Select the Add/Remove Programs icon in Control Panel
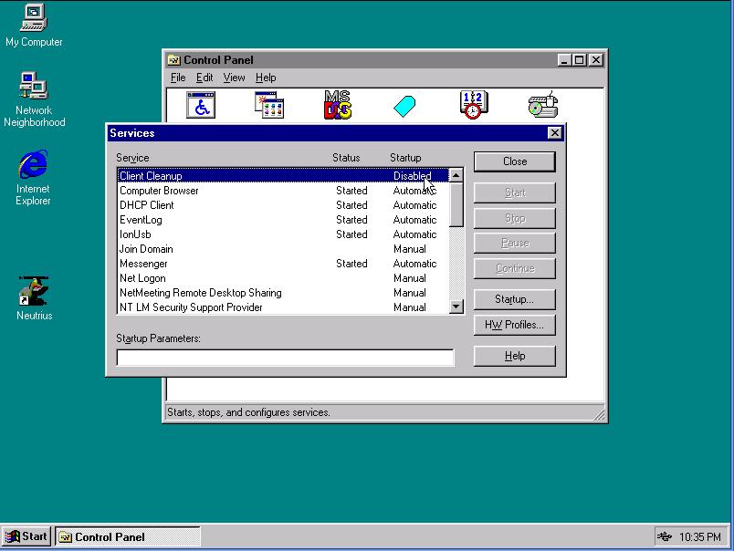This screenshot has width=734, height=551. coord(269,105)
